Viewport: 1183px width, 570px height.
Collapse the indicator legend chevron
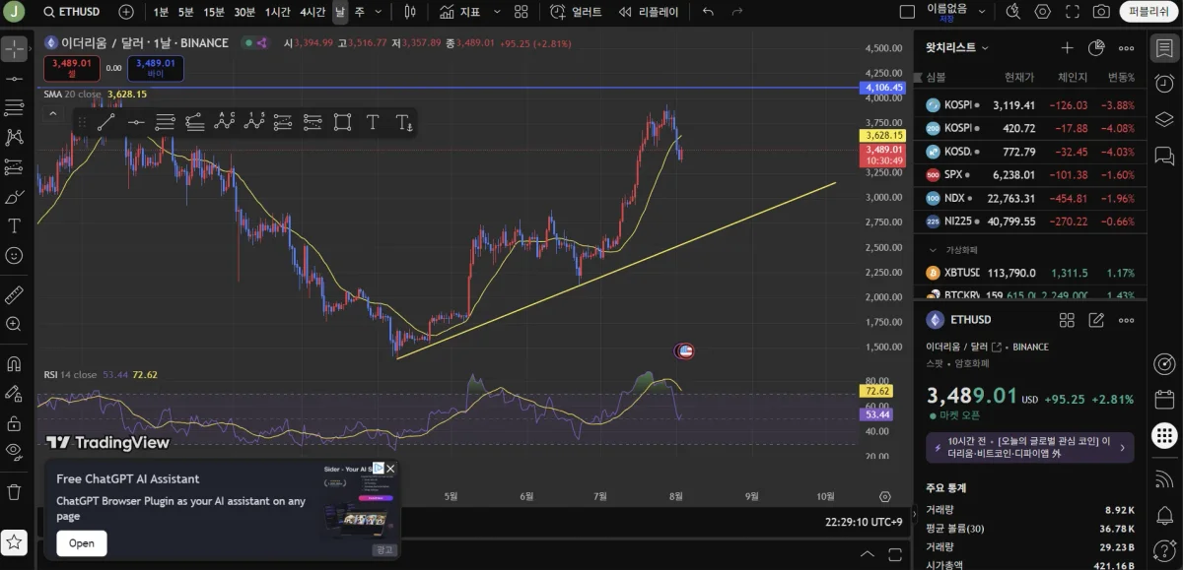click(52, 114)
